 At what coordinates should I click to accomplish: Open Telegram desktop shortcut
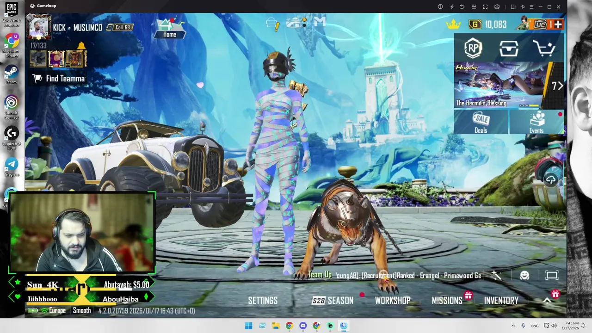click(x=12, y=167)
